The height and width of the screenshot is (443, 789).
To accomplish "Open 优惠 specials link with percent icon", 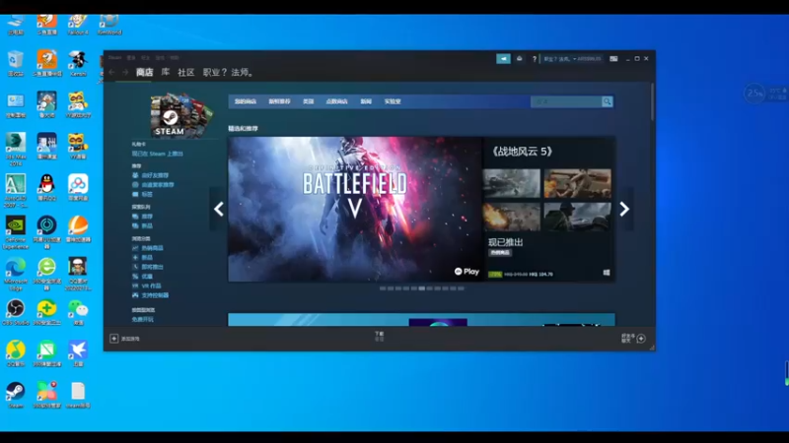I will 146,277.
